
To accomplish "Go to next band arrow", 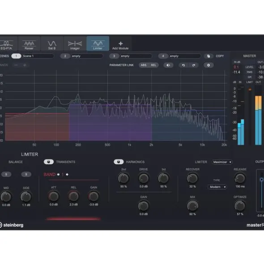I will pyautogui.click(x=67, y=174).
